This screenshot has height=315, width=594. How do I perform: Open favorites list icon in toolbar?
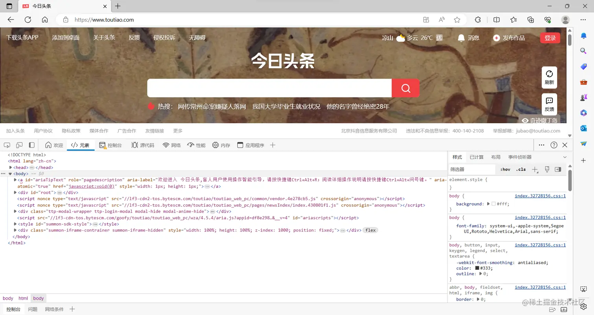[513, 20]
